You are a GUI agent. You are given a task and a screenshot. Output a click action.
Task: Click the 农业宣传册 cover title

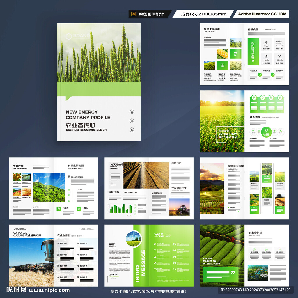[x=80, y=125]
